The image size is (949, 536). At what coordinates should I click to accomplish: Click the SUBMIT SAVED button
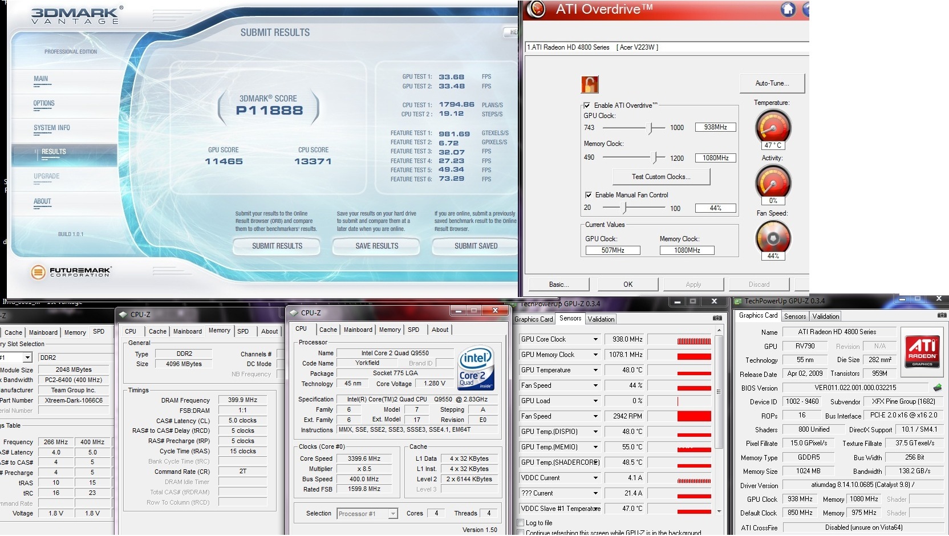click(476, 246)
